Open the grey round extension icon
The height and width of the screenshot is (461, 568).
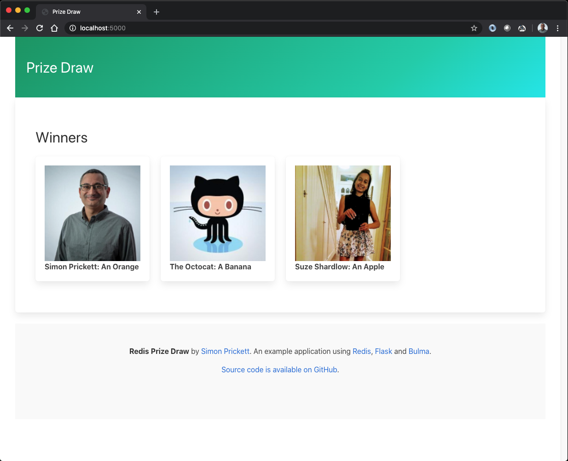(507, 28)
